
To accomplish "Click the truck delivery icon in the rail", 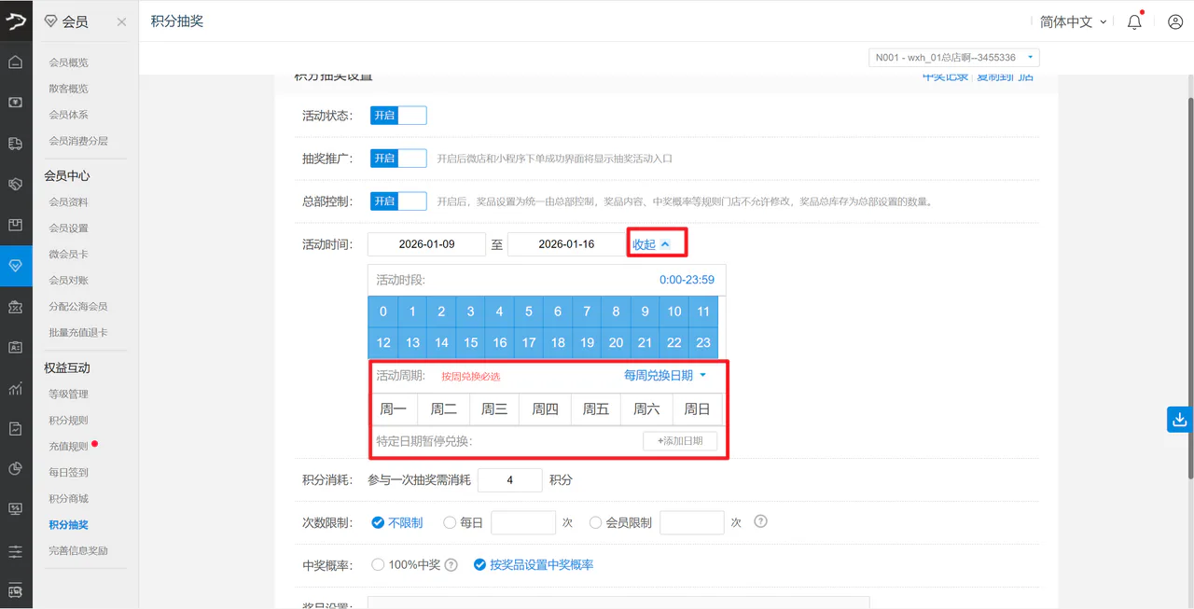I will click(x=16, y=143).
